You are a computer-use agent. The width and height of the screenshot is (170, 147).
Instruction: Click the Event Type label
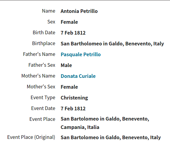click(43, 98)
